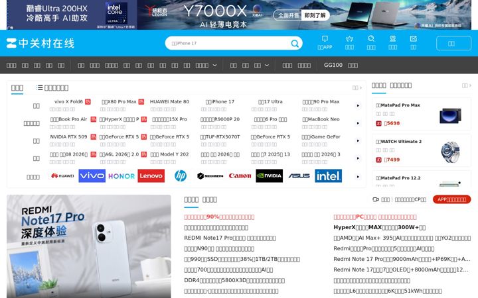Click the red hot badge beside A6L 2026
This screenshot has height=298, width=478.
[x=144, y=154]
